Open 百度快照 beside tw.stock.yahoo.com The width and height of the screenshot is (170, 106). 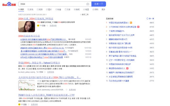(x=51, y=72)
